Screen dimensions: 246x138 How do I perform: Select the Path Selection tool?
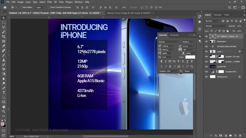pyautogui.click(x=3, y=97)
